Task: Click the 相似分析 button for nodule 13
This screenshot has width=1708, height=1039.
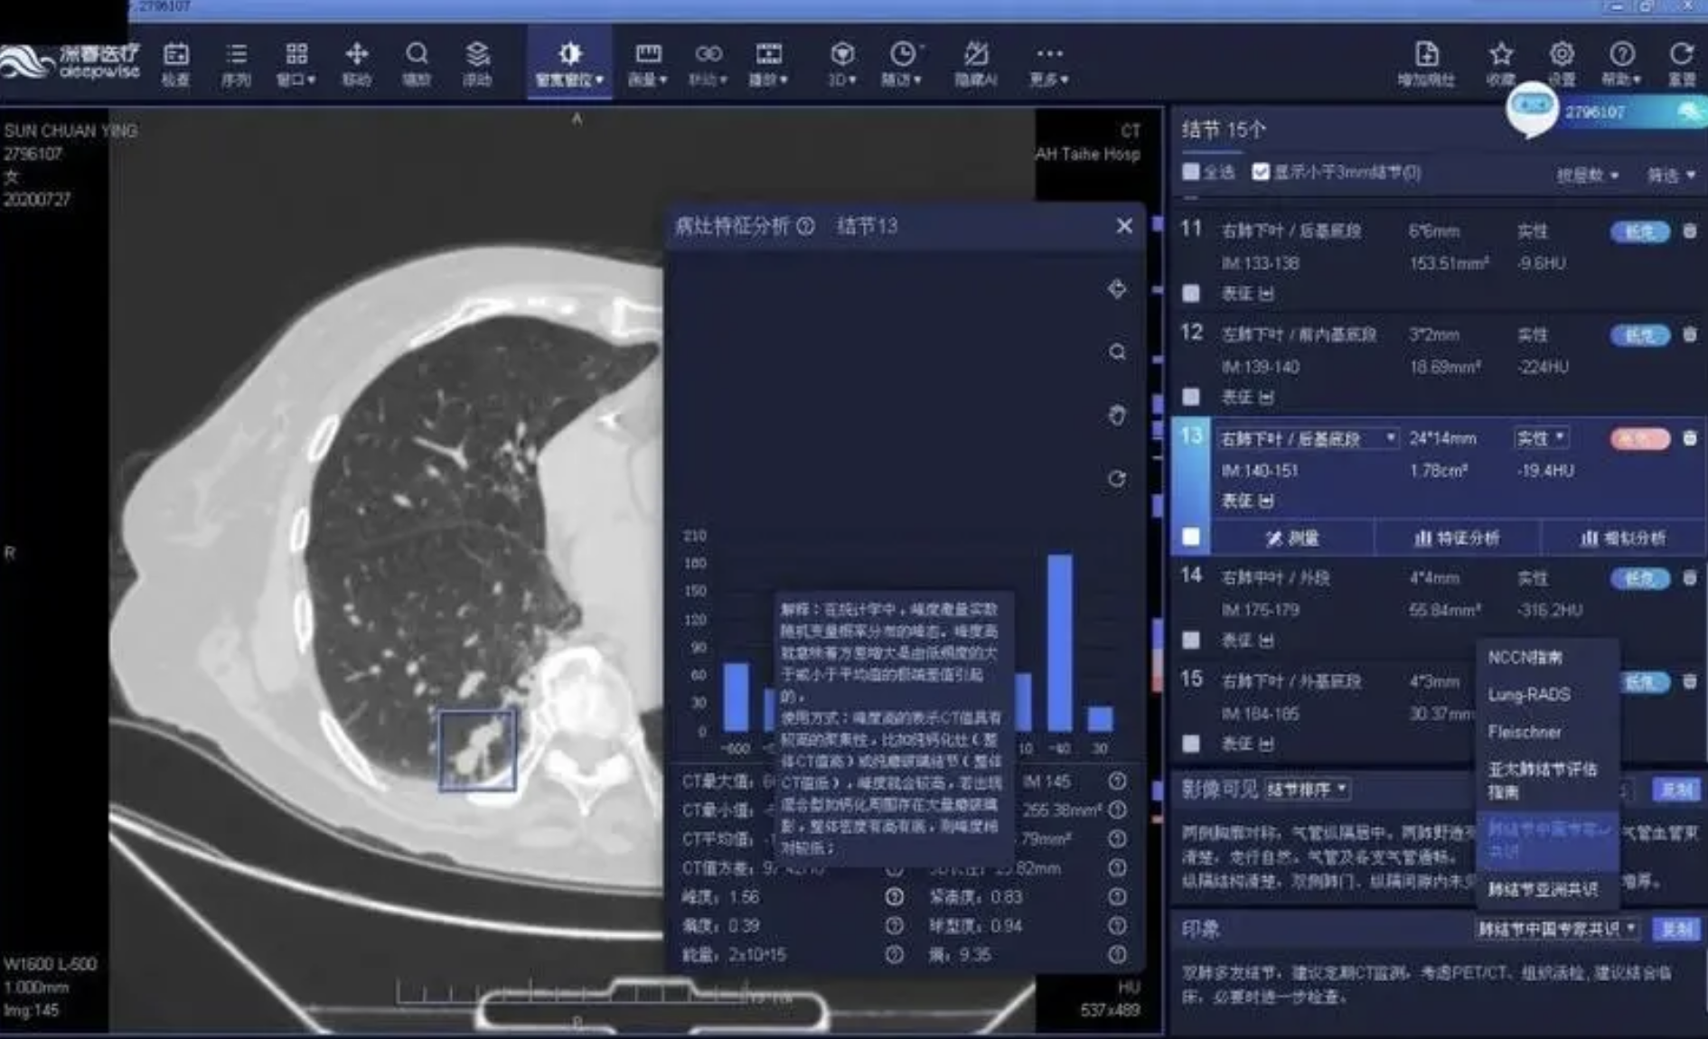Action: [x=1623, y=538]
